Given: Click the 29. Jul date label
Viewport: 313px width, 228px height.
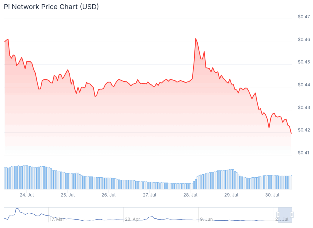Looking at the screenshot, I should pos(231,195).
